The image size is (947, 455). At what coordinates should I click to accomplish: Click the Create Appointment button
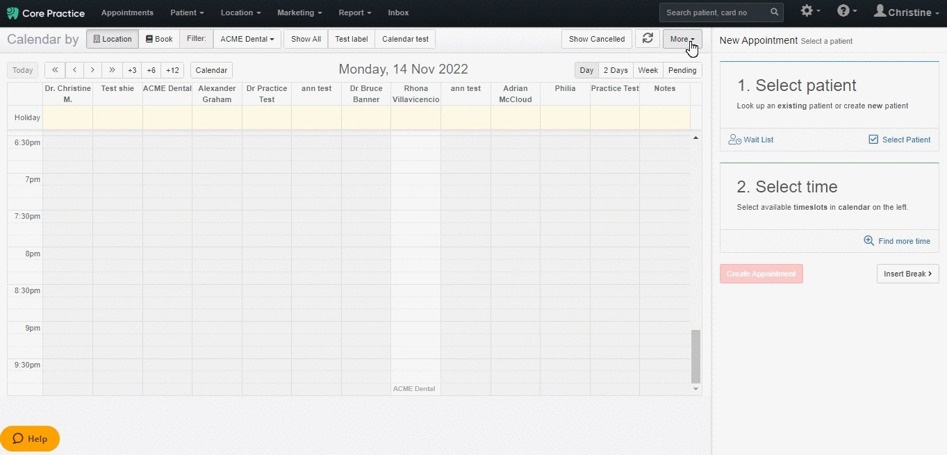click(x=761, y=274)
